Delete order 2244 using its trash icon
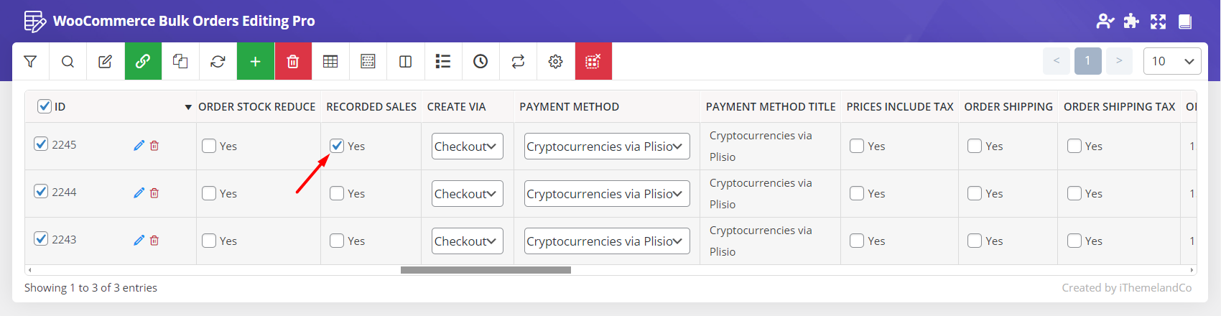 point(154,192)
